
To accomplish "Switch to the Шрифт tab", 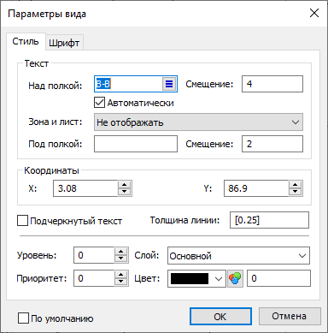I will coord(64,43).
